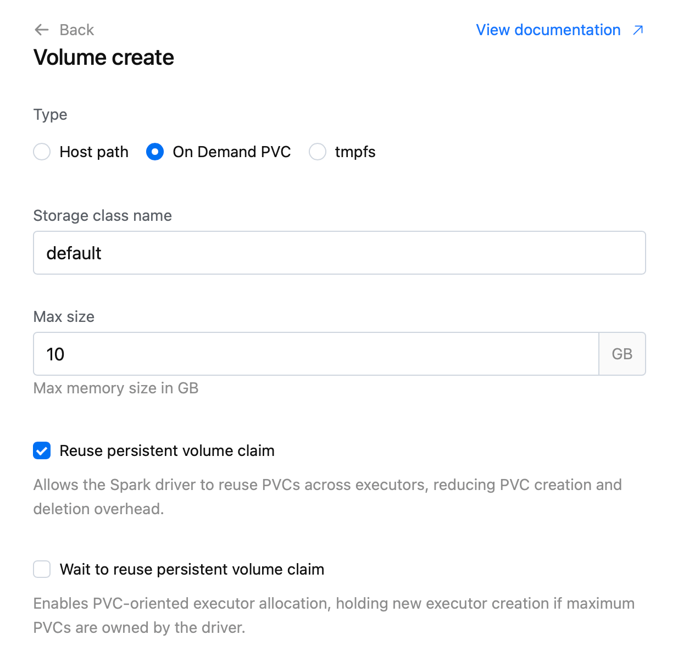Click the GB unit suffix box
Viewport: 678px width, 668px height.
click(622, 354)
